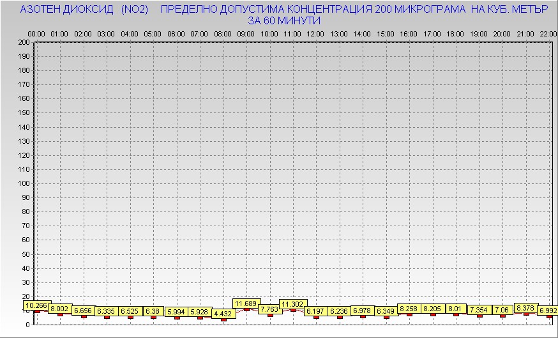The image size is (558, 338).
Task: Click the 130 y-axis label
Action: click(24, 141)
